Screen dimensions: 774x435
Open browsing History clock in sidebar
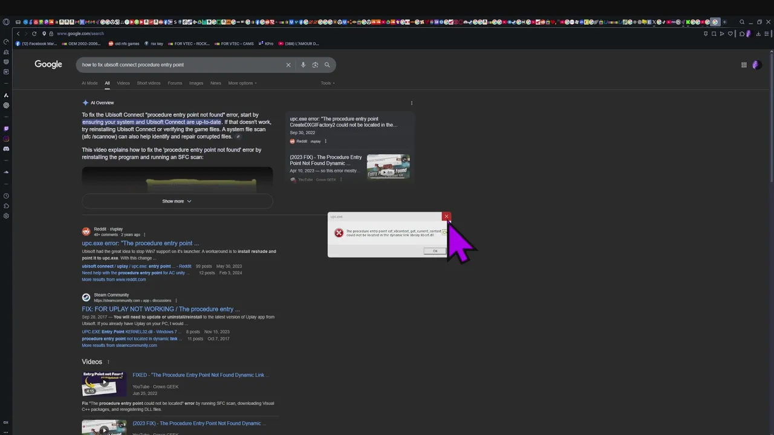[x=6, y=196]
